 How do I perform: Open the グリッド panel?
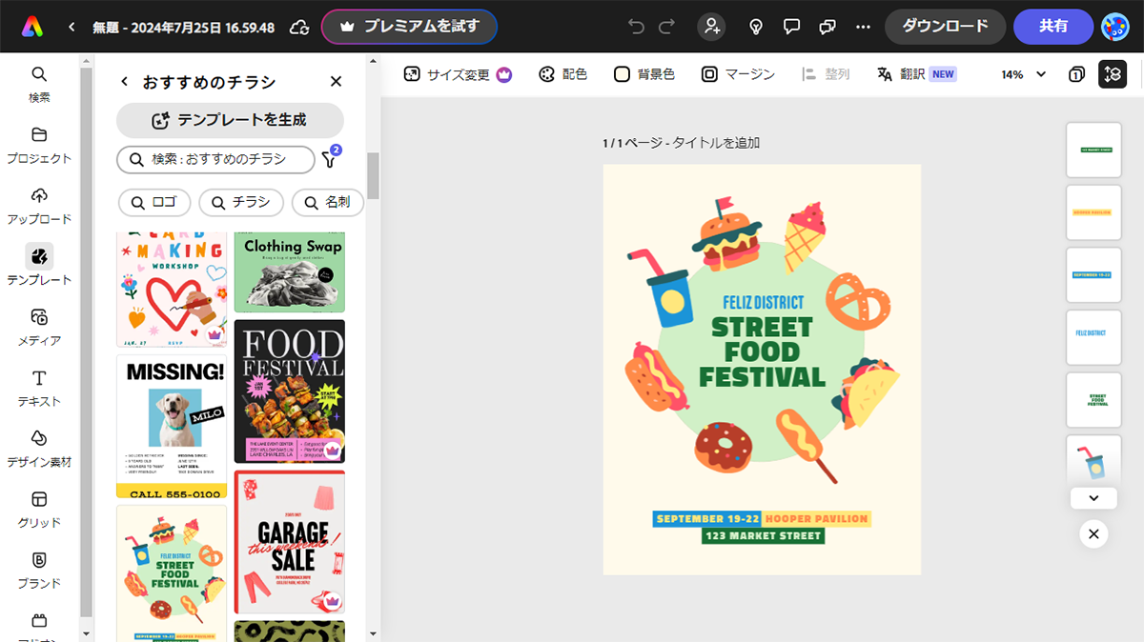[38, 510]
